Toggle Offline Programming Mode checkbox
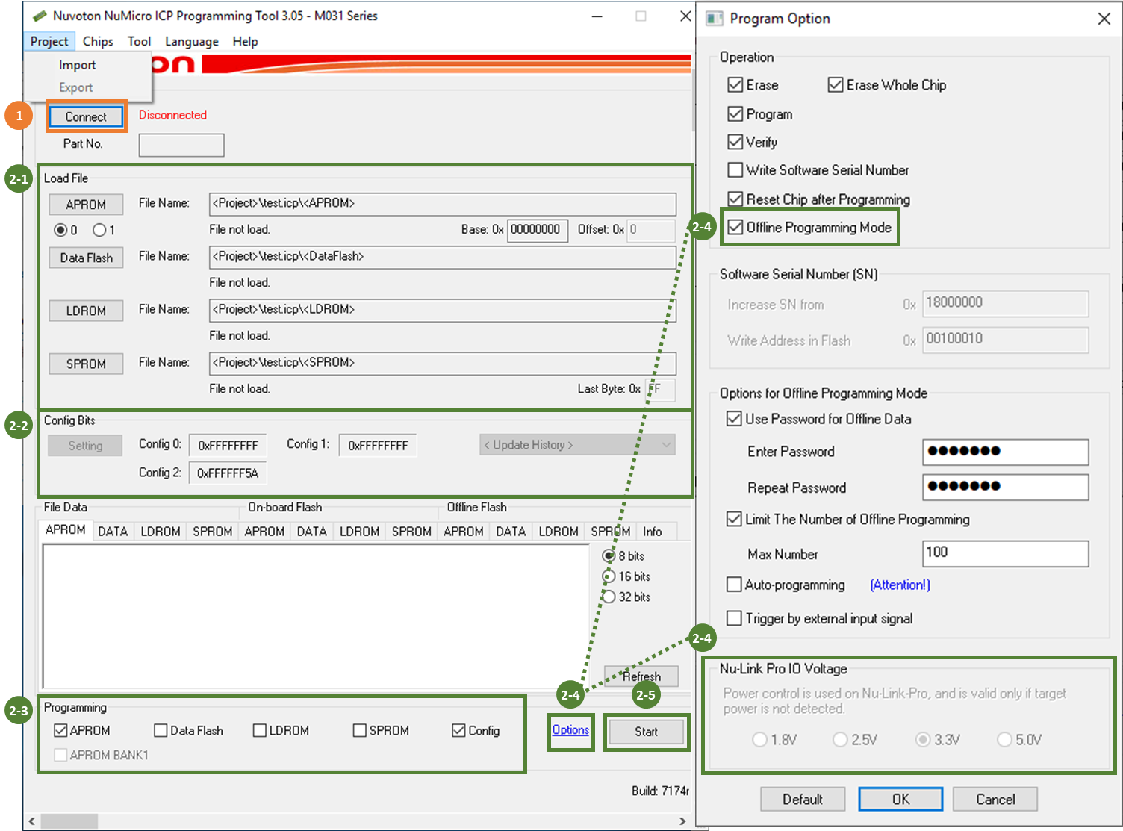Image resolution: width=1123 pixels, height=831 pixels. 735,228
